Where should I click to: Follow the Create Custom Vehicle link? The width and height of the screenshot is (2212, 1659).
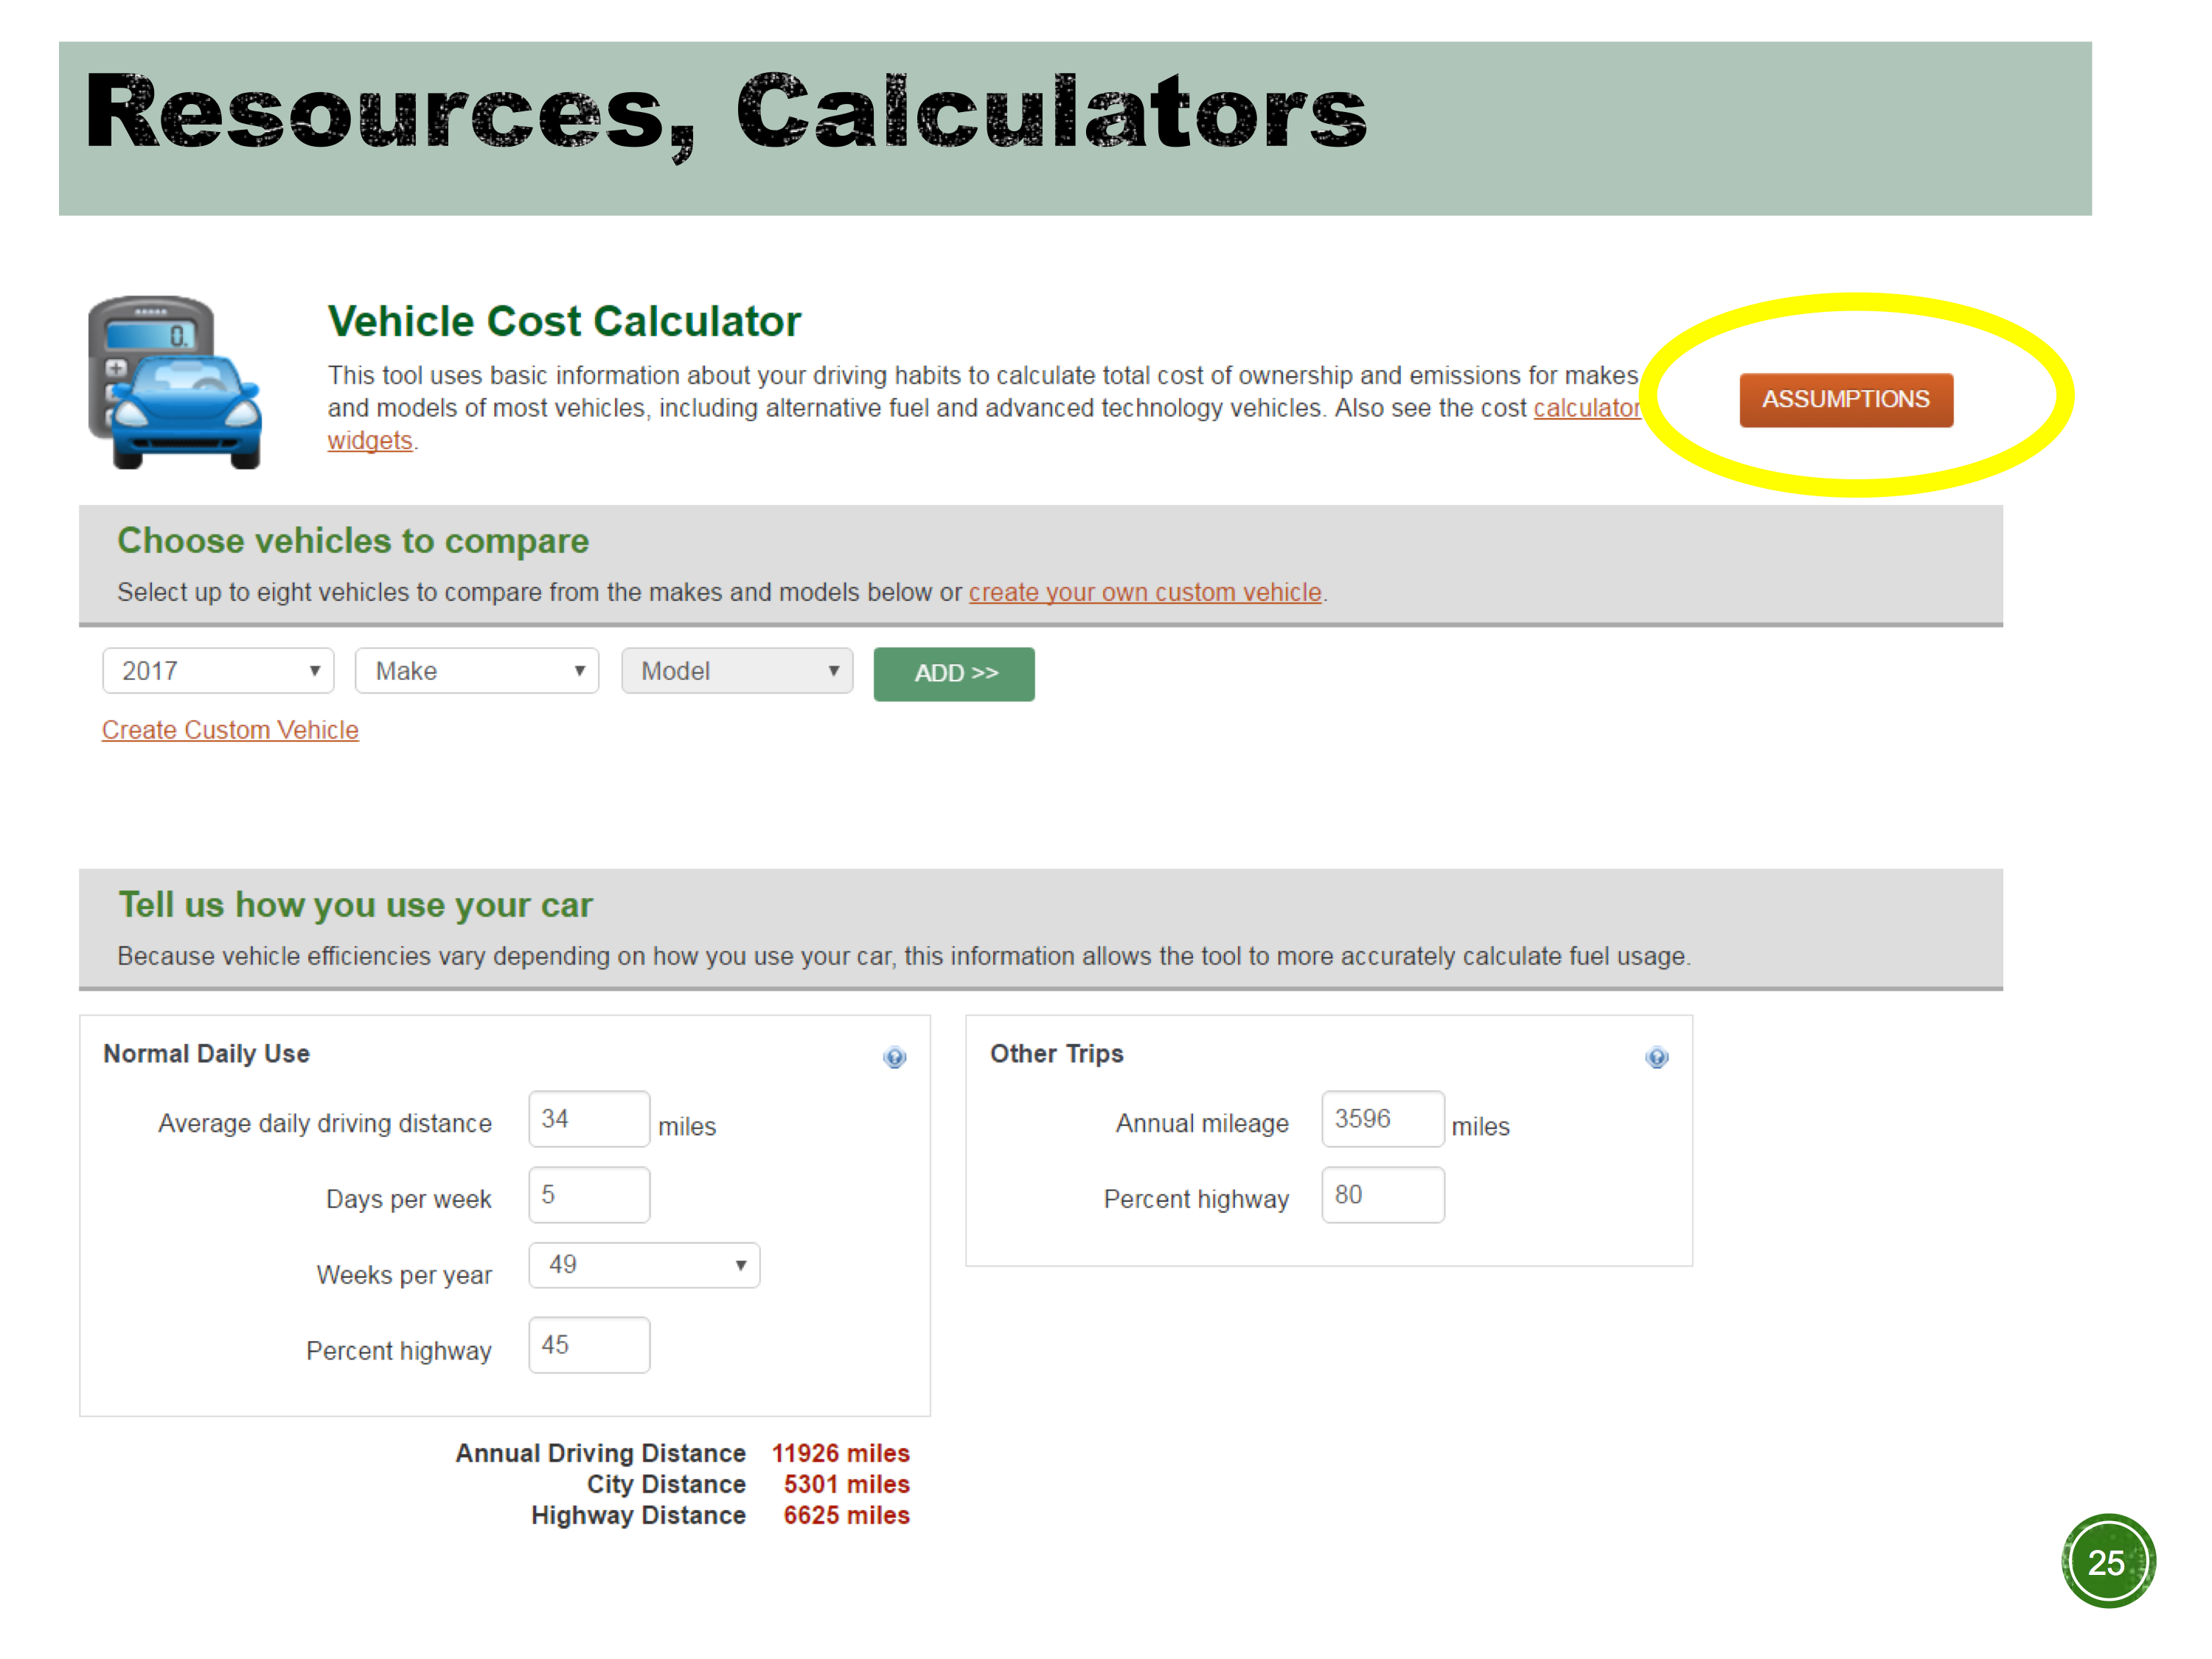point(230,730)
